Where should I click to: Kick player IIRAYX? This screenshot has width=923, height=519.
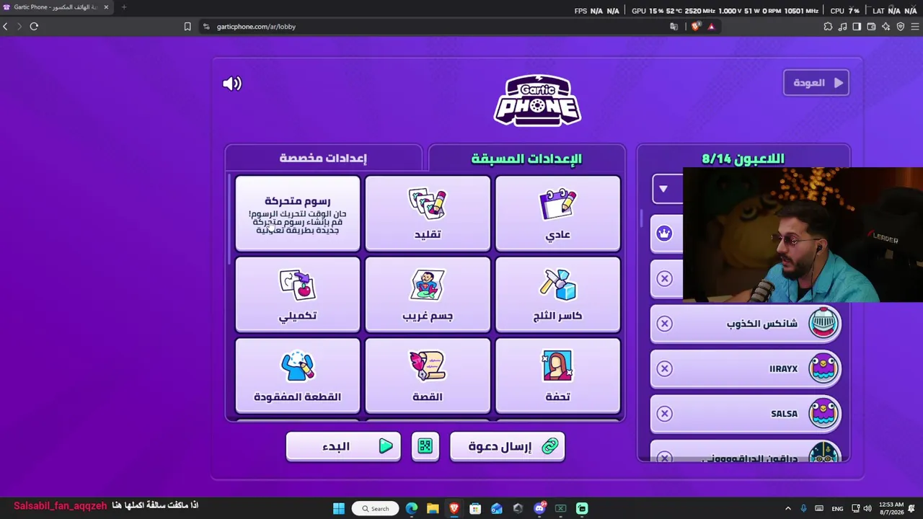tap(665, 369)
